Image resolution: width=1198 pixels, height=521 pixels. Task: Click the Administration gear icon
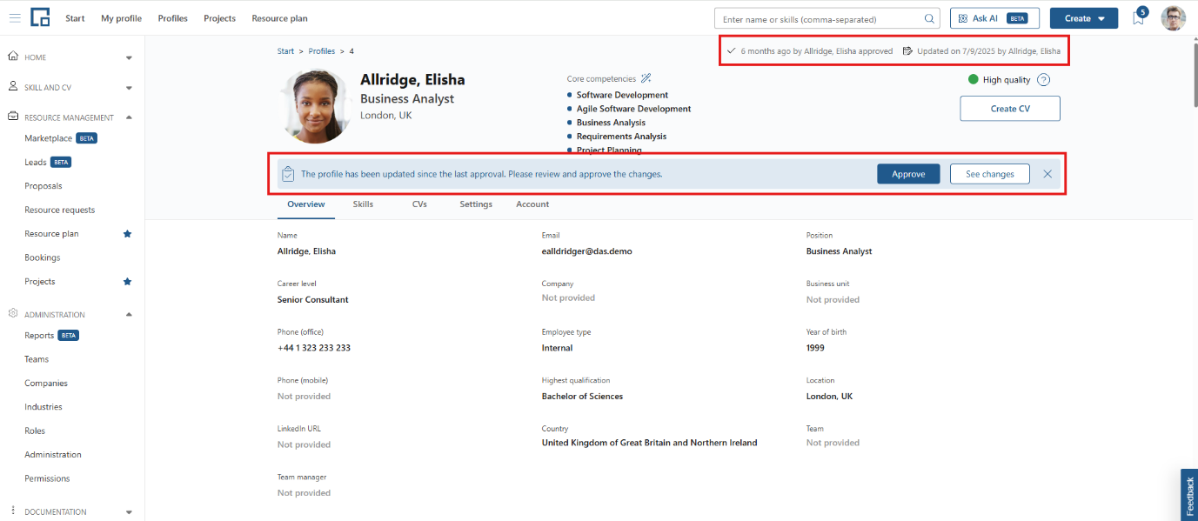(13, 314)
